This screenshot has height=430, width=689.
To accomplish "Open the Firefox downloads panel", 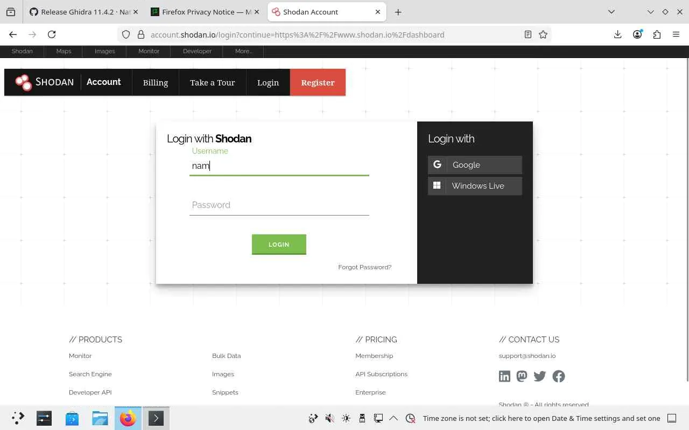I will [617, 34].
